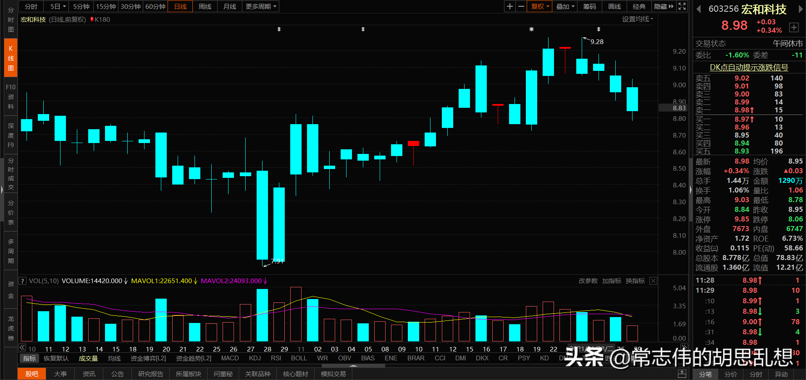Open volume indicator help question mark
Viewport: 806px width, 380px height.
click(22, 281)
